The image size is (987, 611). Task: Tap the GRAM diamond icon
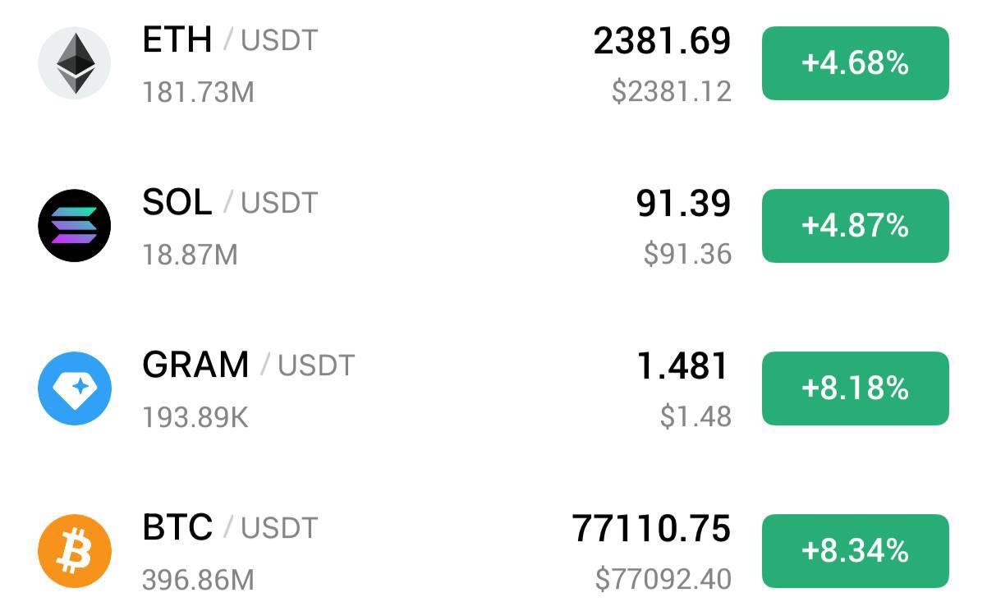click(x=75, y=388)
